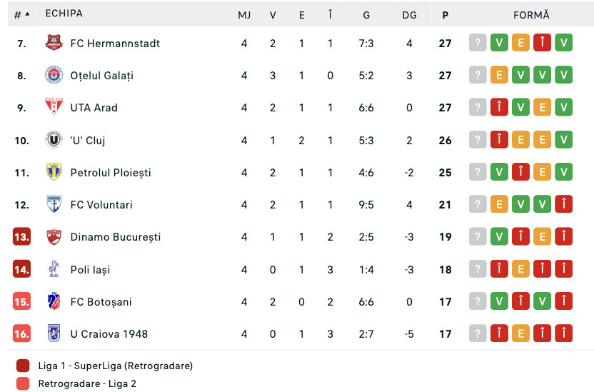
Task: Click the Petrolul Ploiești crest
Action: coord(54,172)
